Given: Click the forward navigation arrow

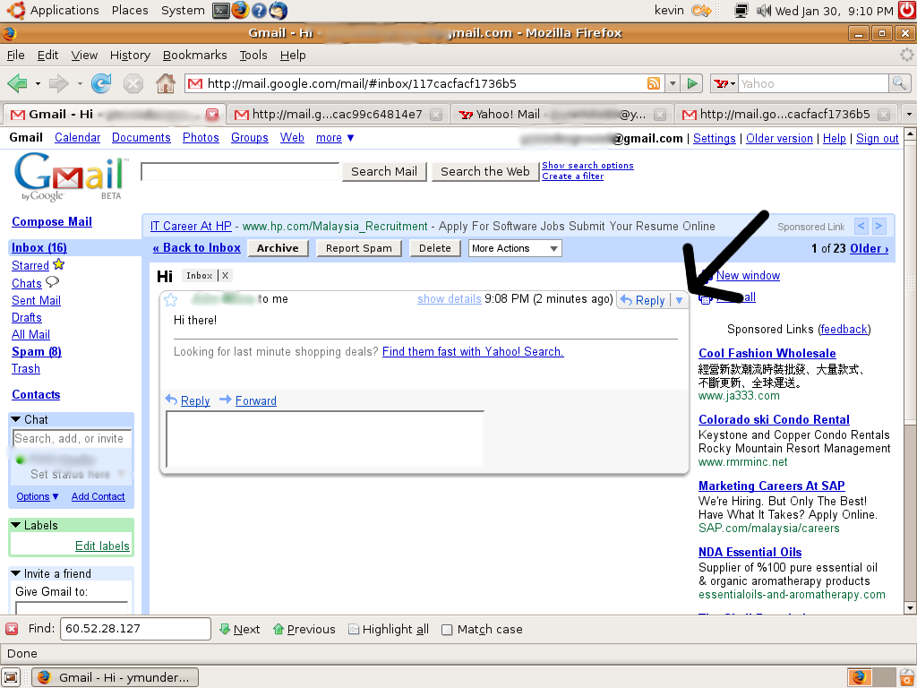Looking at the screenshot, I should tap(58, 83).
